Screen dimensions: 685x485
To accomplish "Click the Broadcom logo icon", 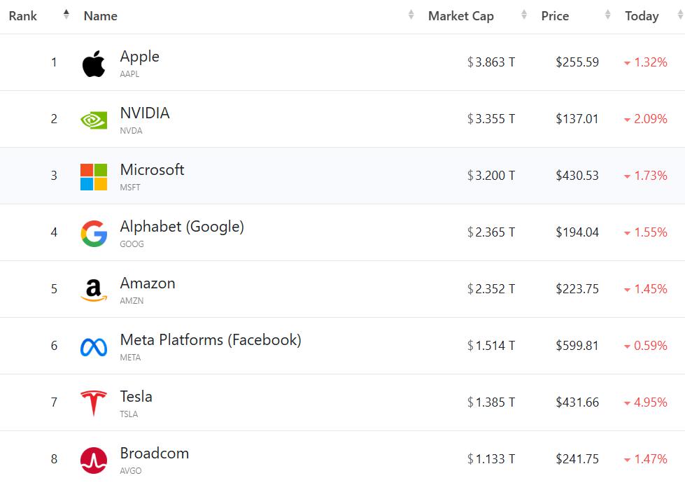I will (x=94, y=460).
